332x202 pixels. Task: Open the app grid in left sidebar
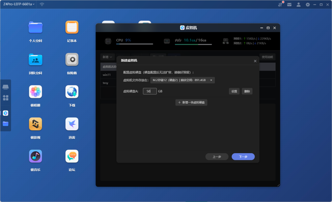pyautogui.click(x=6, y=98)
